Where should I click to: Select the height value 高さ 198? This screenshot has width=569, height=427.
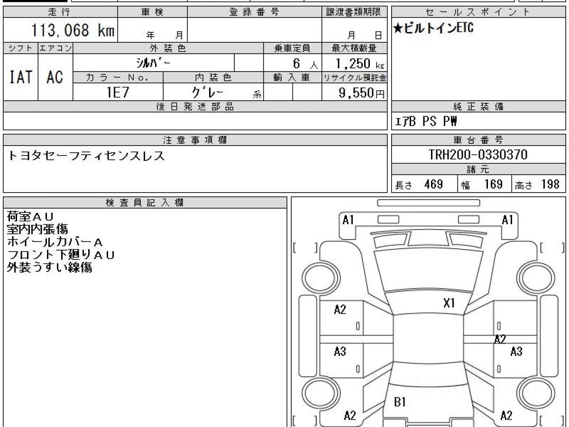click(538, 185)
